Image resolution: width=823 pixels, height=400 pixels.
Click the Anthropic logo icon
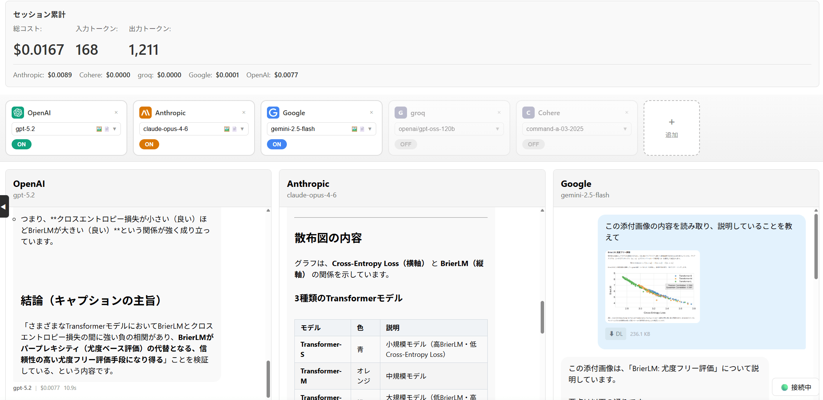click(x=145, y=113)
